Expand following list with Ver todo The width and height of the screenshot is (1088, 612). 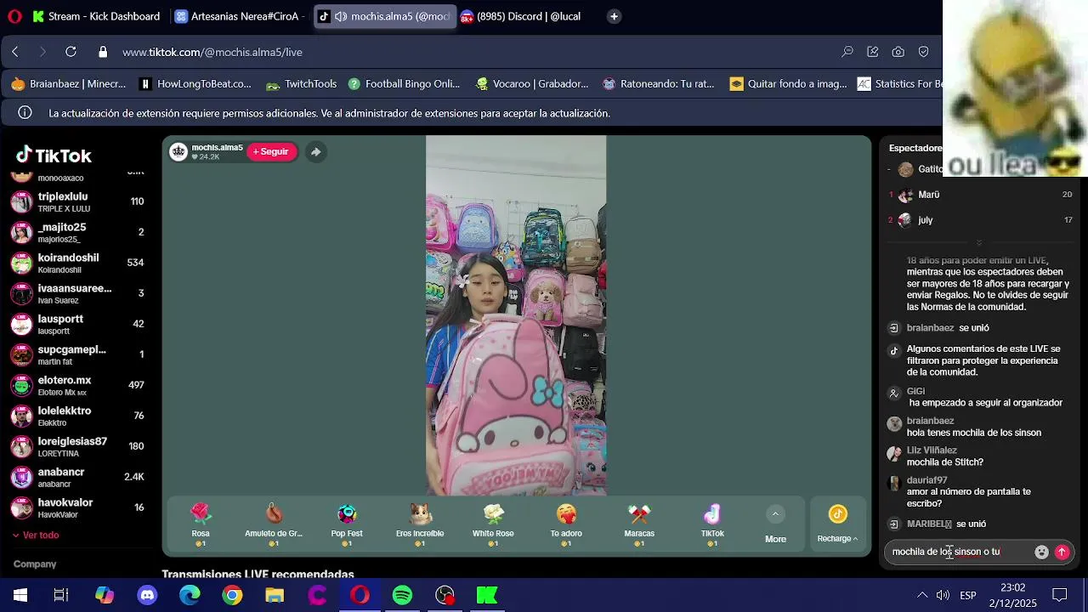35,535
